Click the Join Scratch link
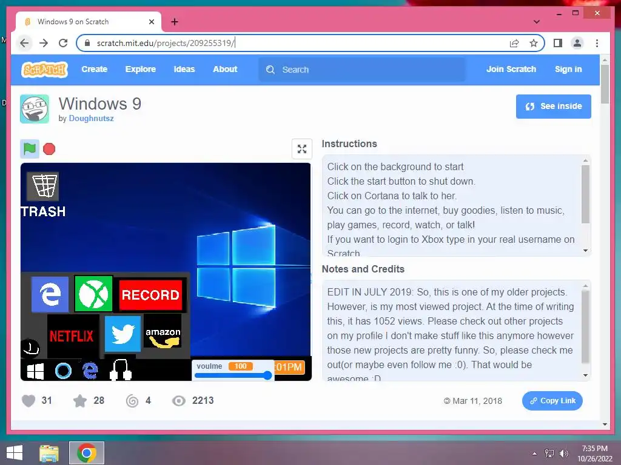Viewport: 621px width, 465px height. pos(511,69)
